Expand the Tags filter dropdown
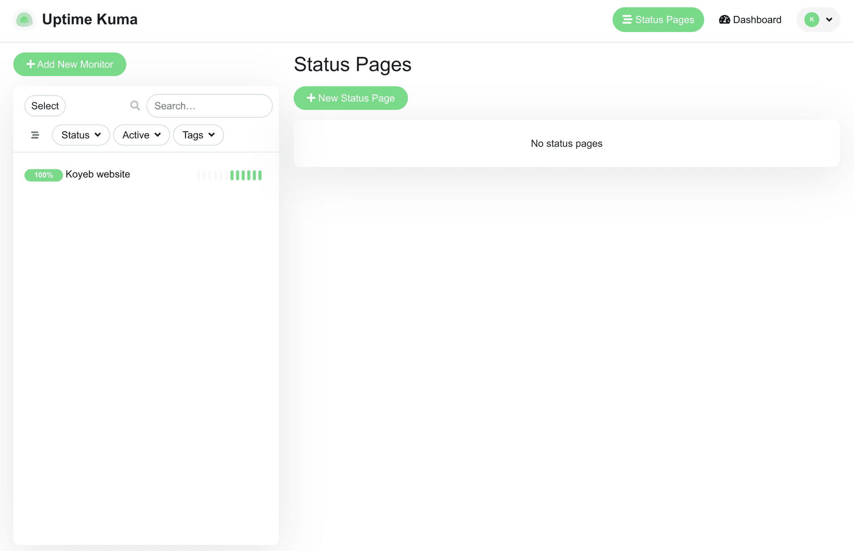 point(198,135)
